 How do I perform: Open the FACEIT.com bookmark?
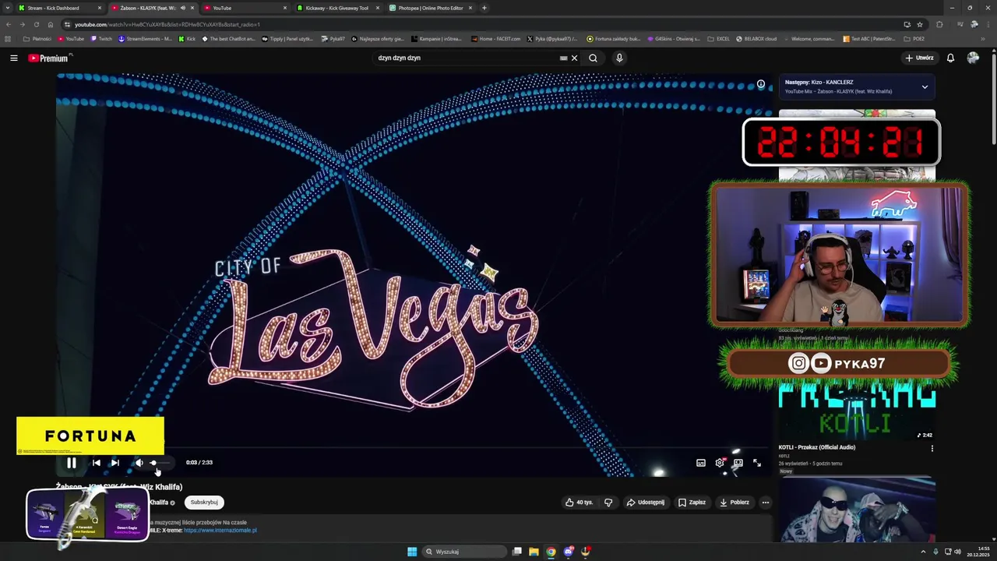[x=496, y=38]
